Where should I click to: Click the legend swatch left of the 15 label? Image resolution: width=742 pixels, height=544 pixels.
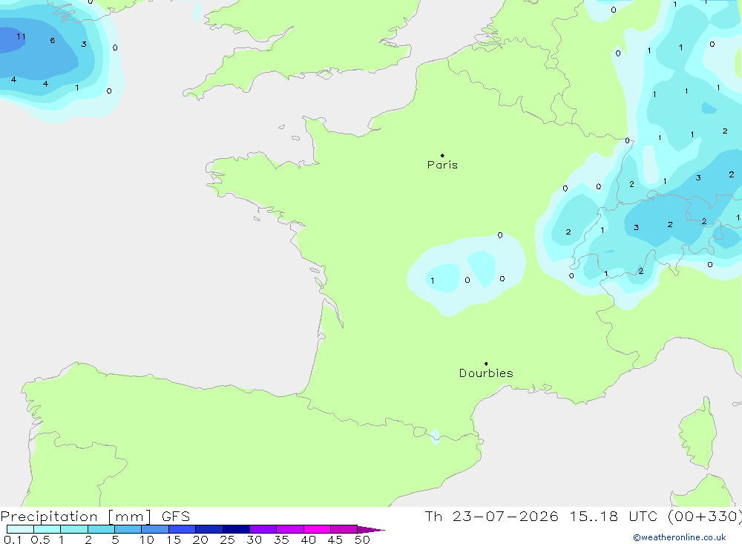tap(155, 529)
